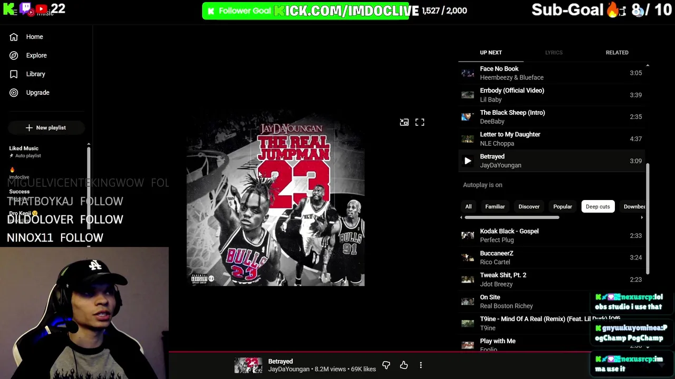
Task: Select the Deep cuts filter chip
Action: click(597, 207)
